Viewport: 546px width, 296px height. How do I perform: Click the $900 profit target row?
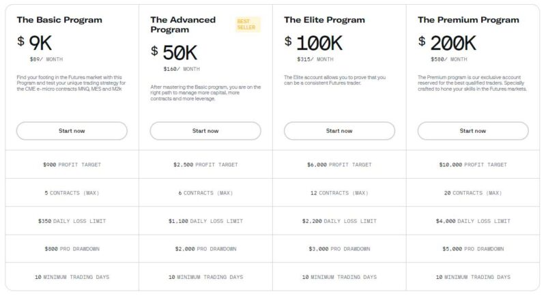click(x=72, y=164)
